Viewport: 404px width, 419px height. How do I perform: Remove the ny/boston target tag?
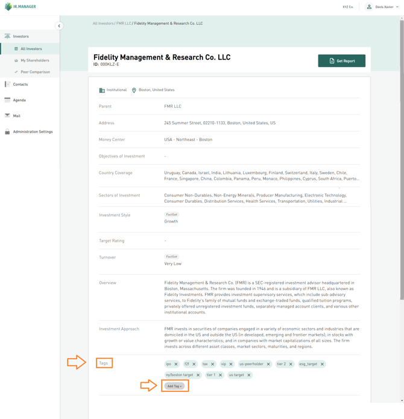coord(198,375)
